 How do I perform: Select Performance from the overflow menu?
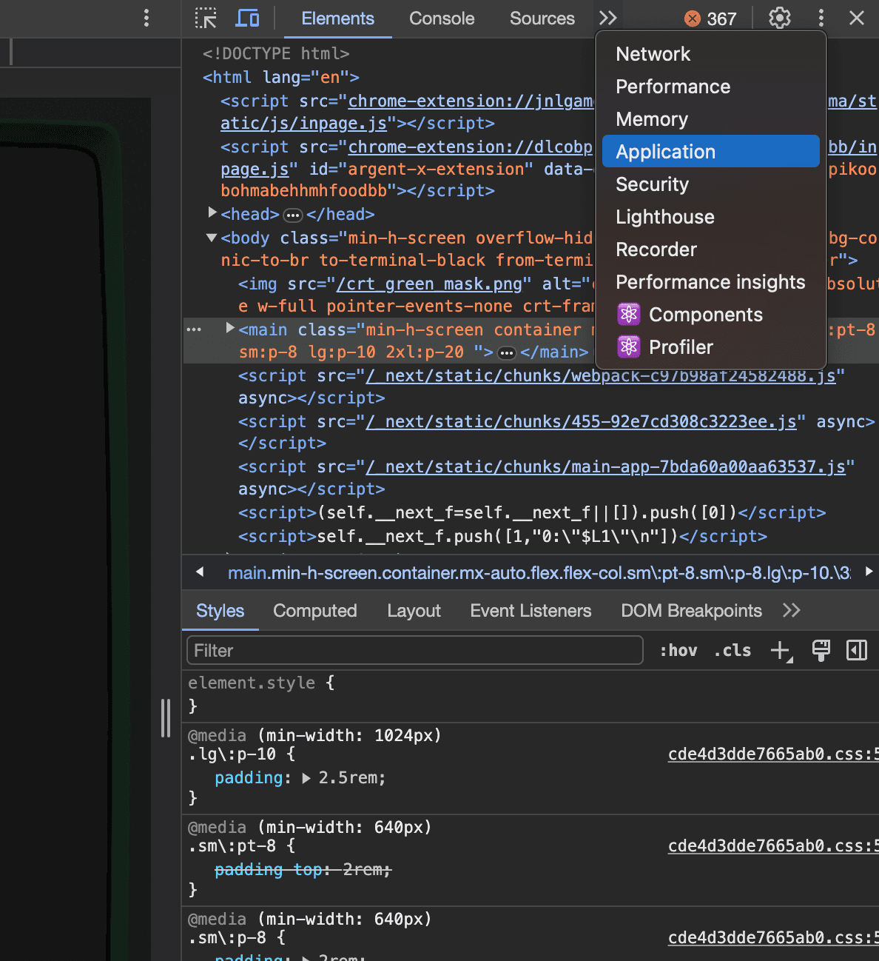(711, 87)
